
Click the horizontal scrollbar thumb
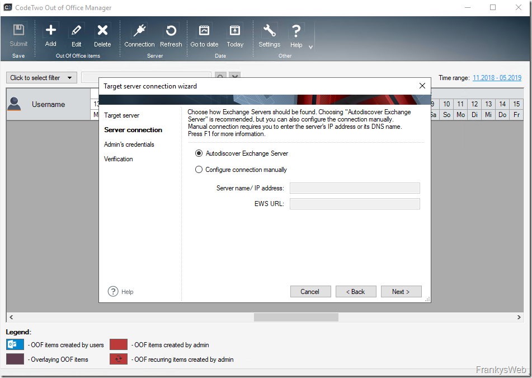tap(296, 317)
